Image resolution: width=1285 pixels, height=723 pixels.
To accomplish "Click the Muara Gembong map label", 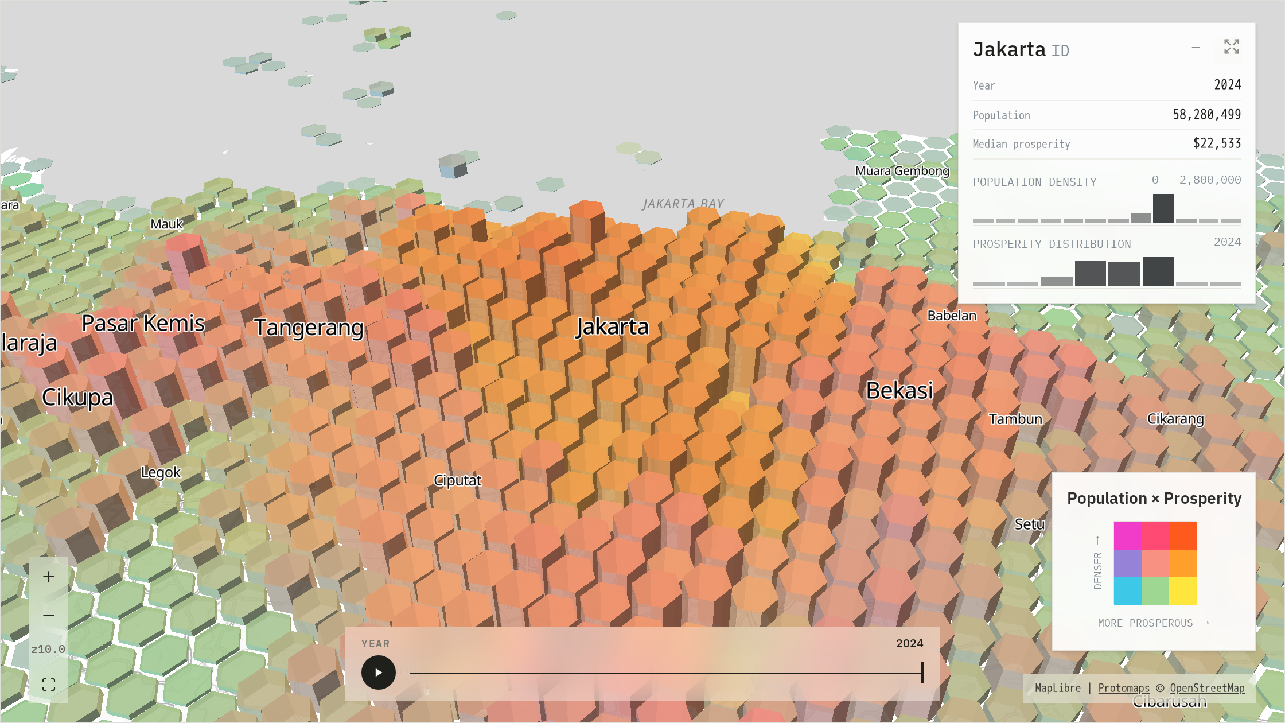I will pos(902,171).
